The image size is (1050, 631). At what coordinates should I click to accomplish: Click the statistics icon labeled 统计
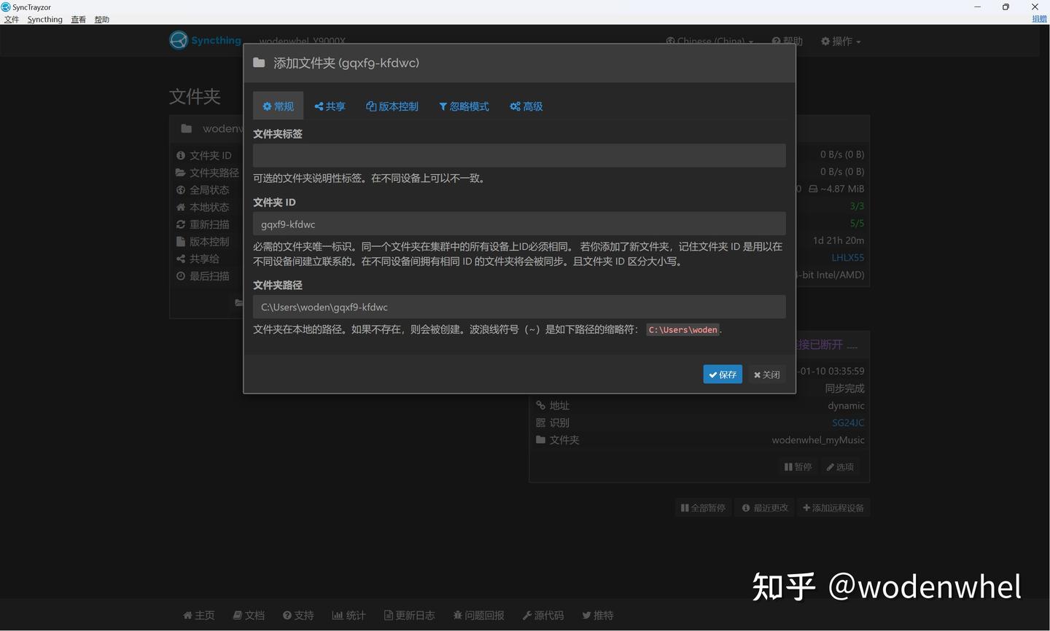pyautogui.click(x=338, y=614)
